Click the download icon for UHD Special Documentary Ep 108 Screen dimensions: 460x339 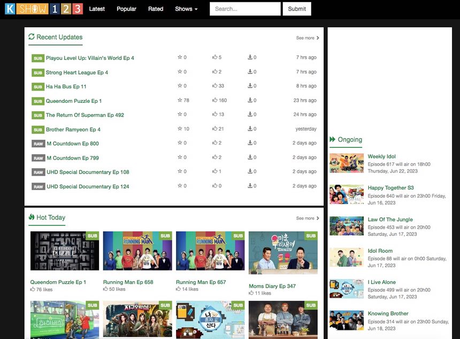[x=249, y=171]
